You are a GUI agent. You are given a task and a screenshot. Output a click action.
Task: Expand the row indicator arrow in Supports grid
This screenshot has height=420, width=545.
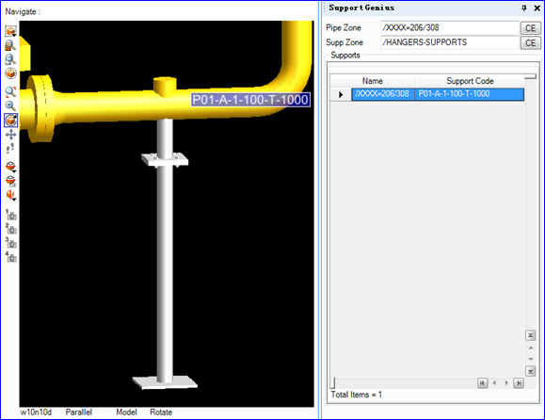coord(341,94)
